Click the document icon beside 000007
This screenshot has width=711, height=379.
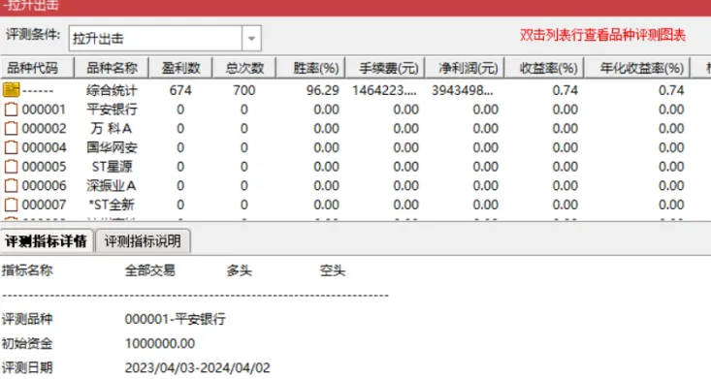tap(11, 205)
